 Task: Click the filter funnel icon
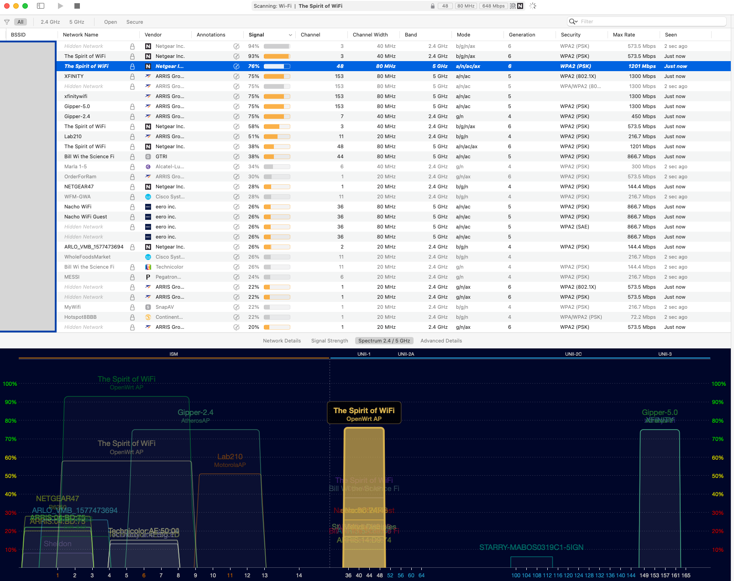click(7, 22)
